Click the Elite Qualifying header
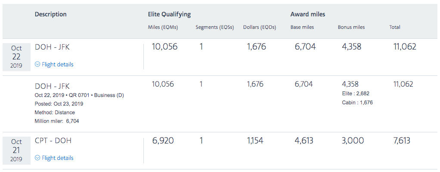The image size is (440, 172). coord(169,14)
